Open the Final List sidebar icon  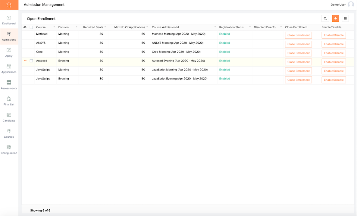pos(9,99)
